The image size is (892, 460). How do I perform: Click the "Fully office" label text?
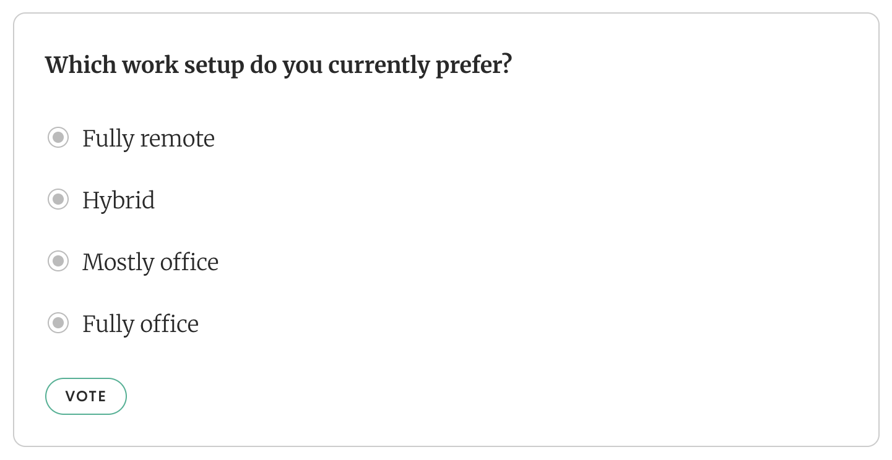141,324
